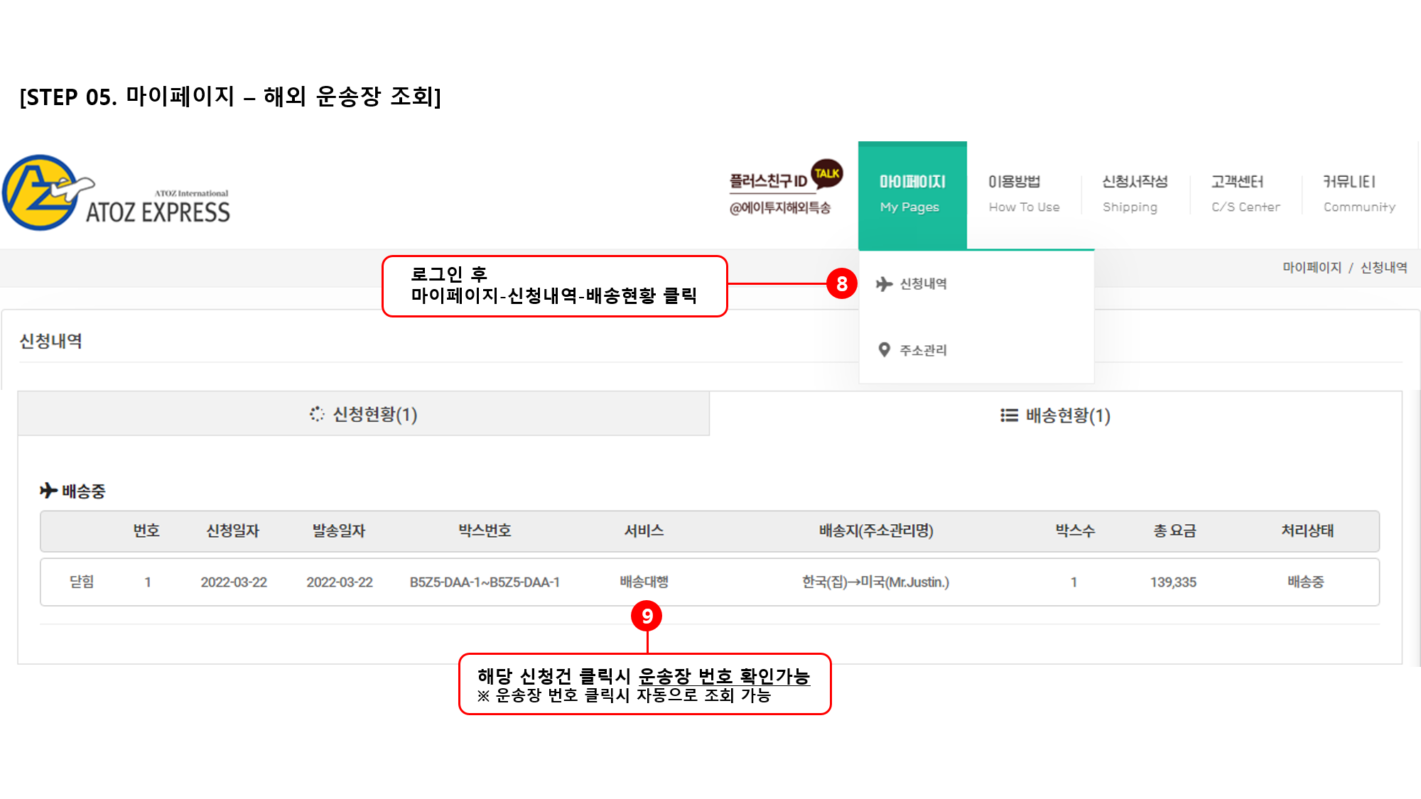Screen dimensions: 1421x799
Task: Click the airplane icon beside 신청내역
Action: point(884,284)
